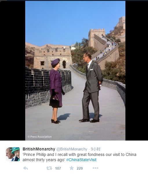View the 229 favorites count
Image resolution: width=148 pixels, height=174 pixels.
click(x=80, y=168)
